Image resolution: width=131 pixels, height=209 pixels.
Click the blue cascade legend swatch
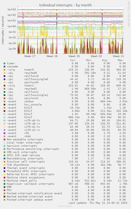tap(4, 67)
